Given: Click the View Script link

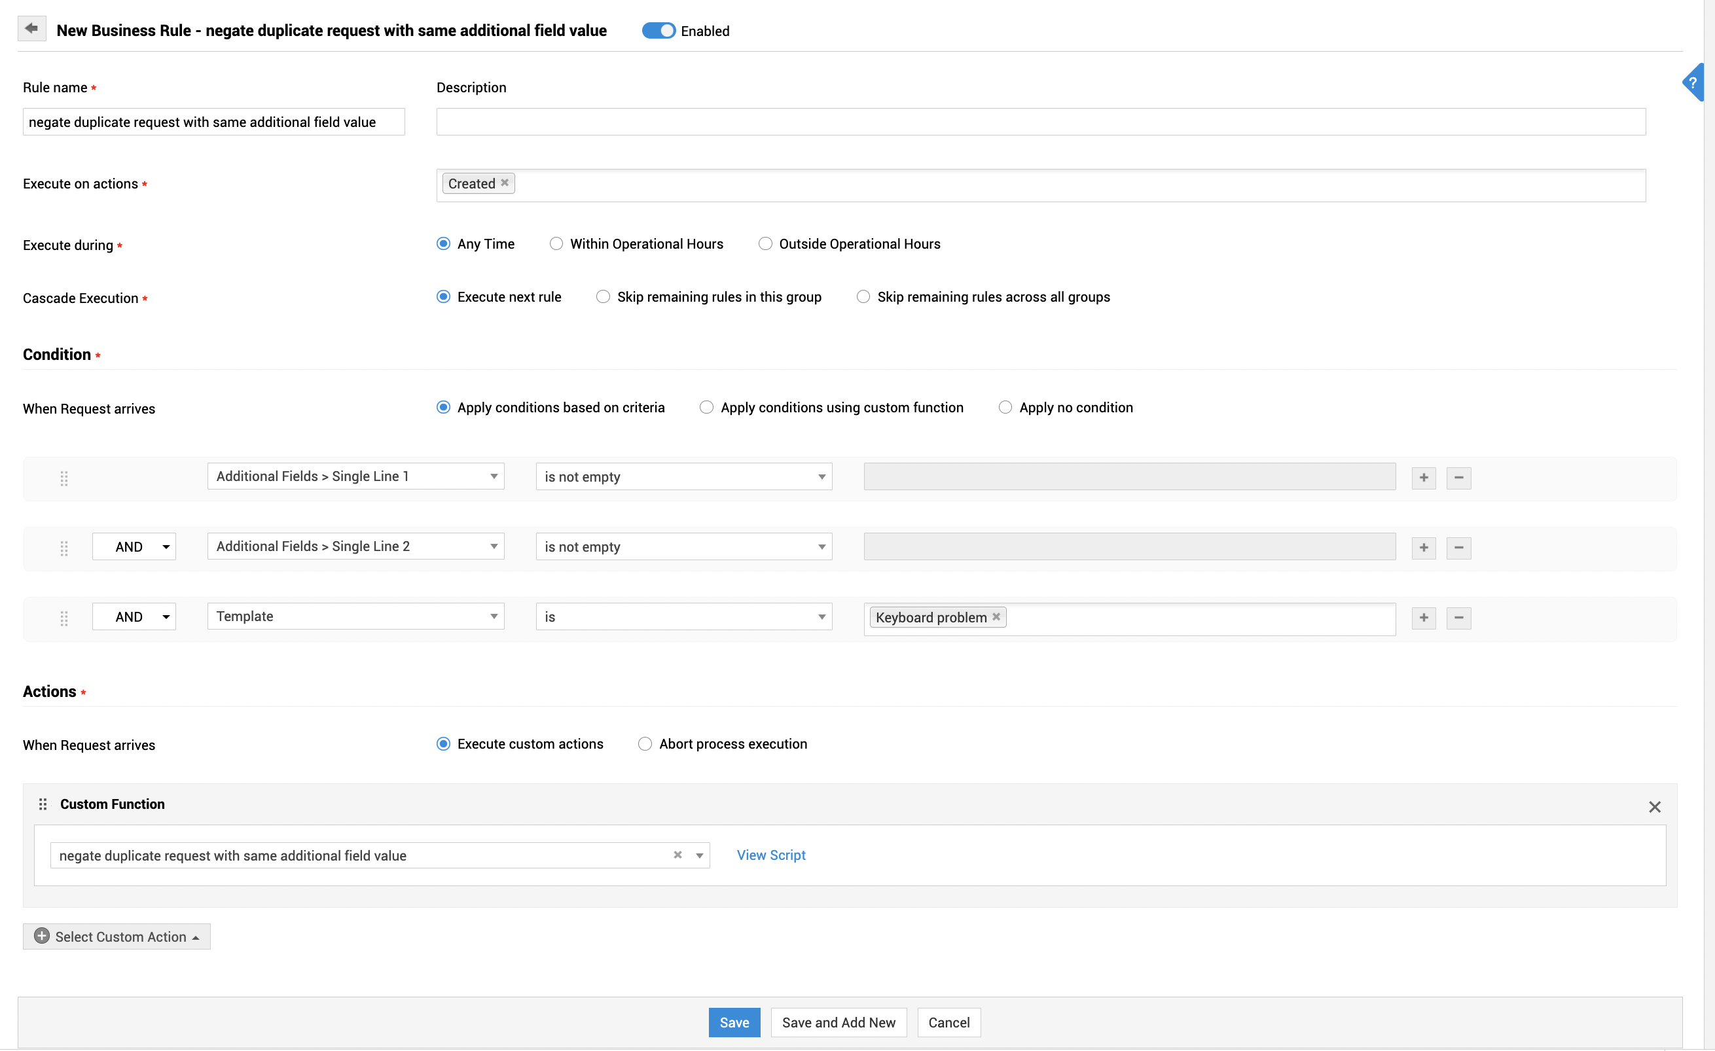Looking at the screenshot, I should 770,855.
